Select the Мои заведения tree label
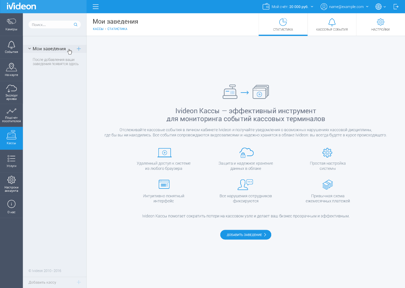405x288 pixels. [49, 49]
